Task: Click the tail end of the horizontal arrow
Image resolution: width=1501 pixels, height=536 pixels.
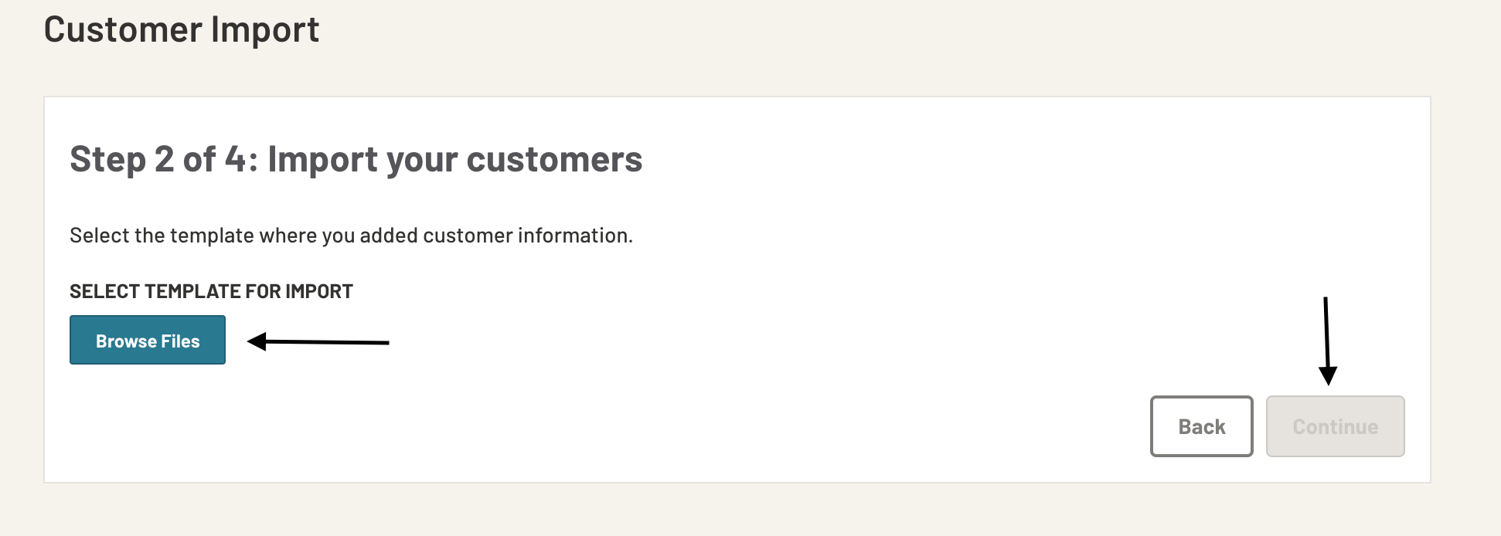Action: 385,342
